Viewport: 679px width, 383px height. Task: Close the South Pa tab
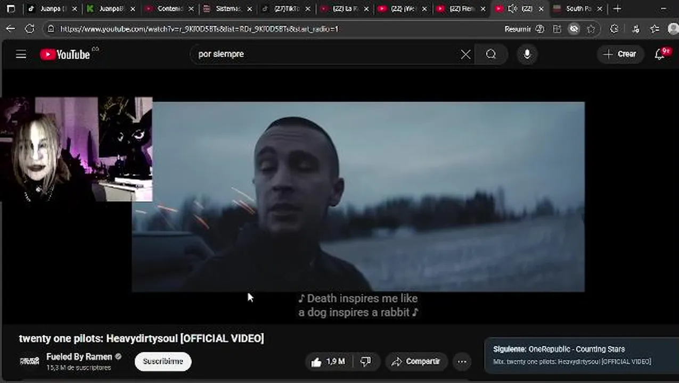(x=599, y=9)
